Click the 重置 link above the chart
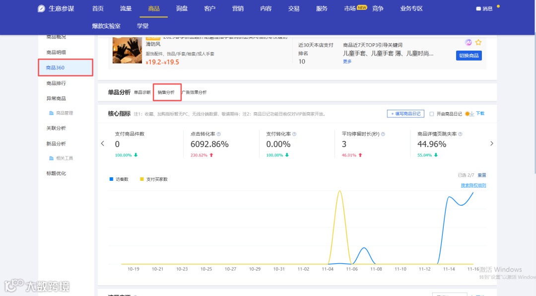536x296 pixels. 481,175
